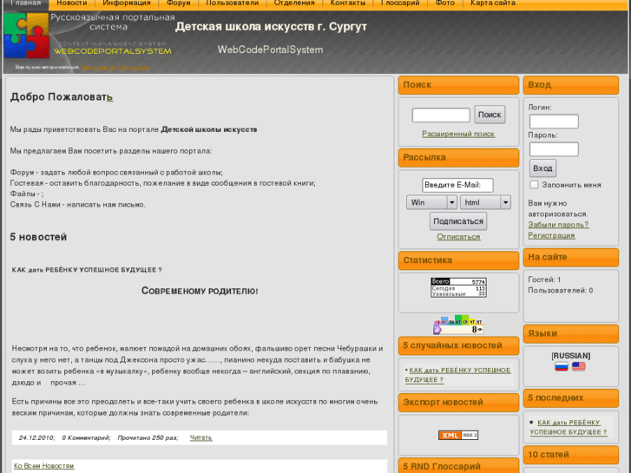Viewport: 631px width, 473px height.
Task: Click the 'Гостей: 1' text
Action: [544, 279]
